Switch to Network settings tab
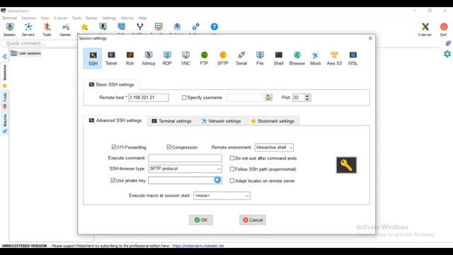Screen dimensions: 453x255 coord(222,121)
